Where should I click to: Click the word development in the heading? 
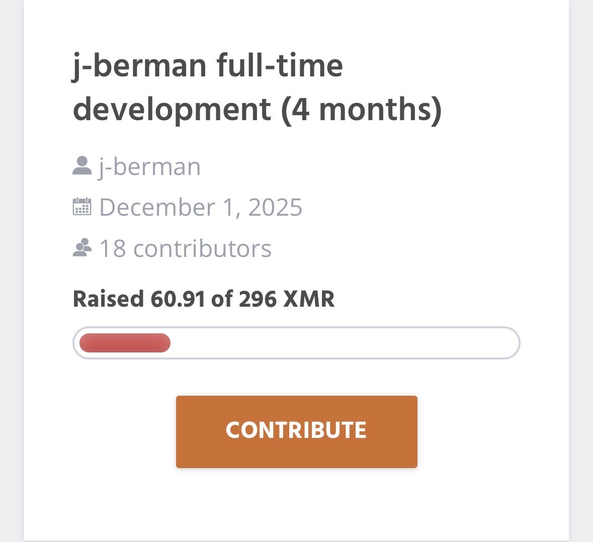172,109
